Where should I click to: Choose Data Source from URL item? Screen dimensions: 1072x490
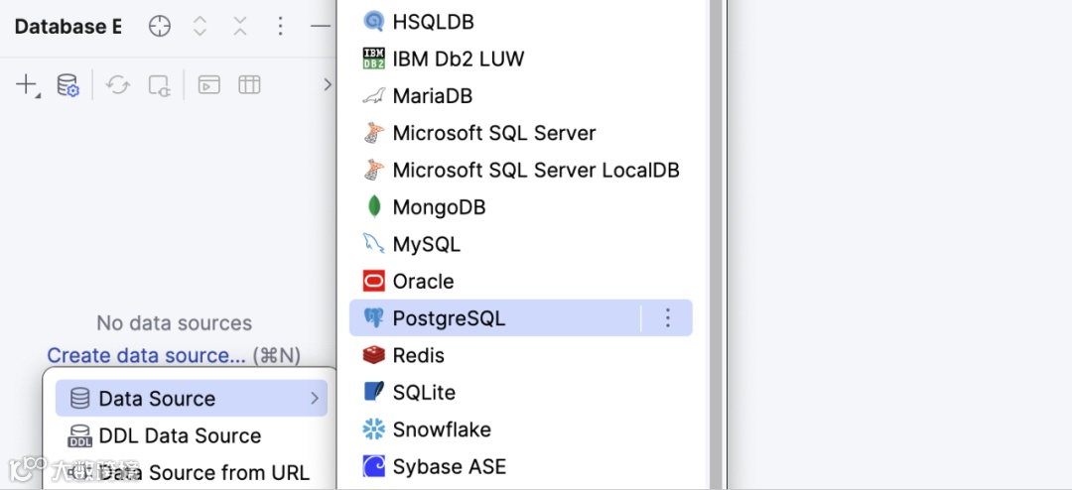(x=192, y=472)
